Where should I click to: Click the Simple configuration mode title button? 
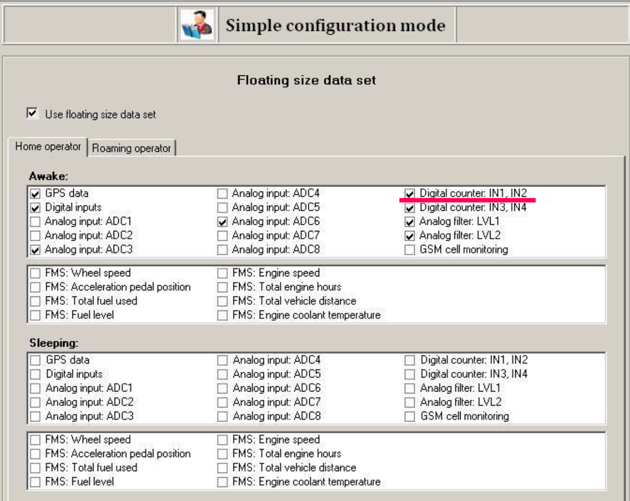pyautogui.click(x=336, y=25)
